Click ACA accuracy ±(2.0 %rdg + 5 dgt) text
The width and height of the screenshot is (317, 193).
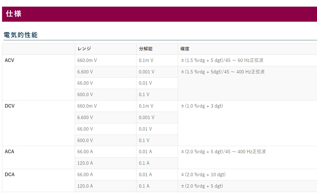223,151
